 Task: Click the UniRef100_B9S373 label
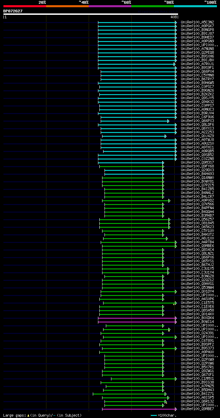197,348
